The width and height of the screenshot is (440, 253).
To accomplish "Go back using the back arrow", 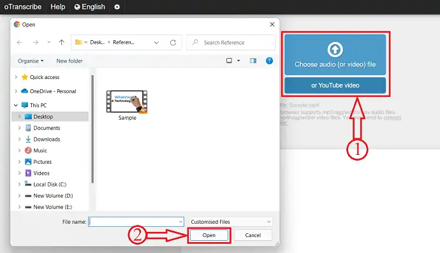I will tap(19, 42).
